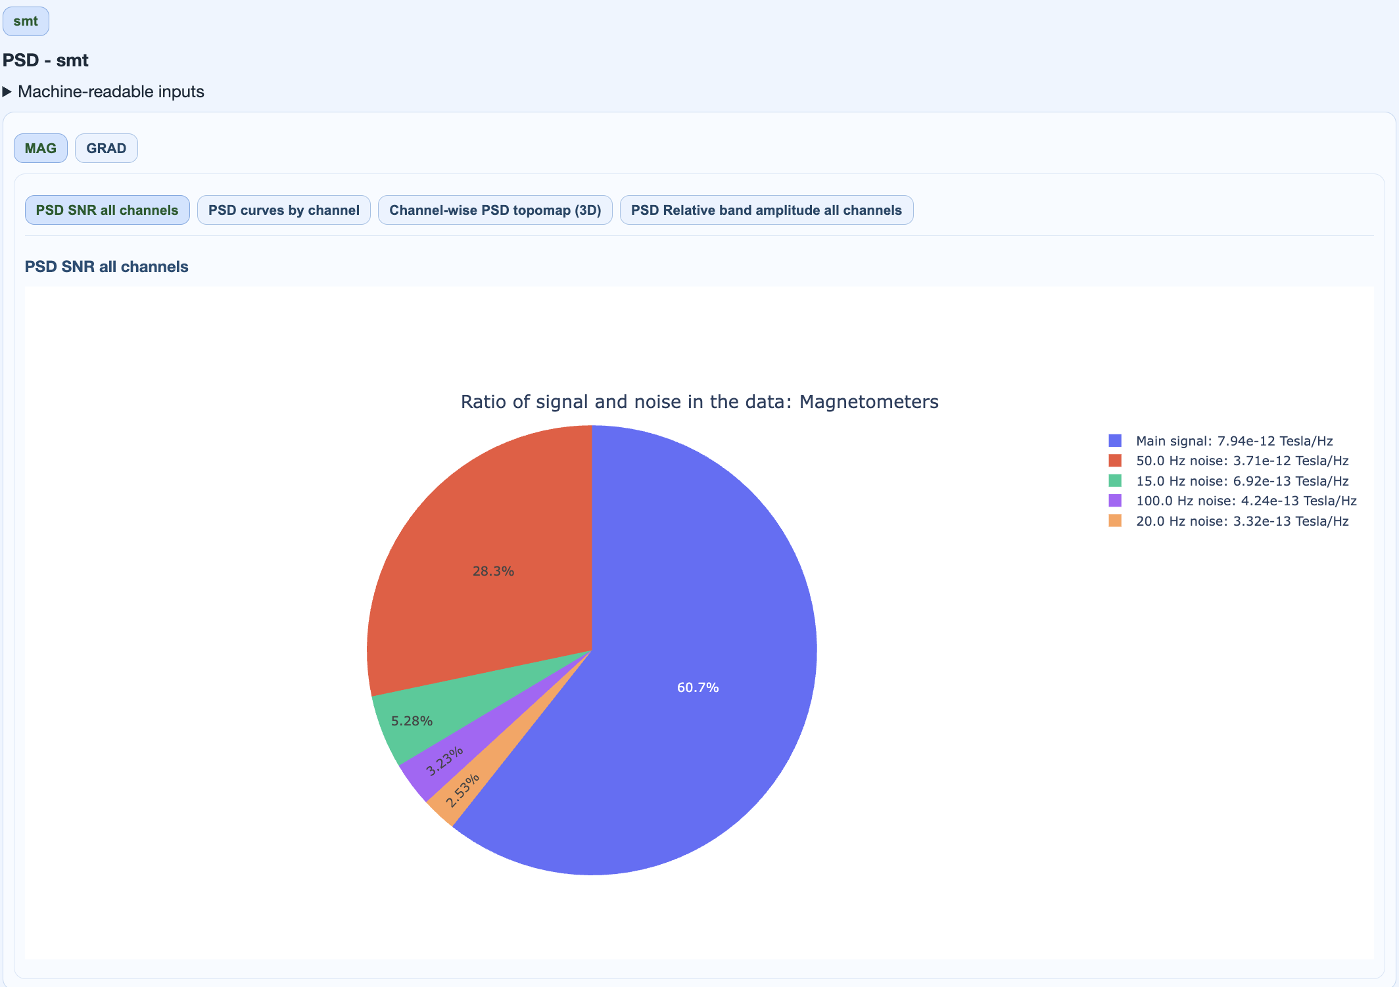Open Channel-wise PSD topomap (3D) tab
This screenshot has height=987, width=1399.
tap(494, 210)
